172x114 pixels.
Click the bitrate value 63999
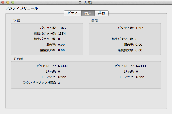pos(63,66)
